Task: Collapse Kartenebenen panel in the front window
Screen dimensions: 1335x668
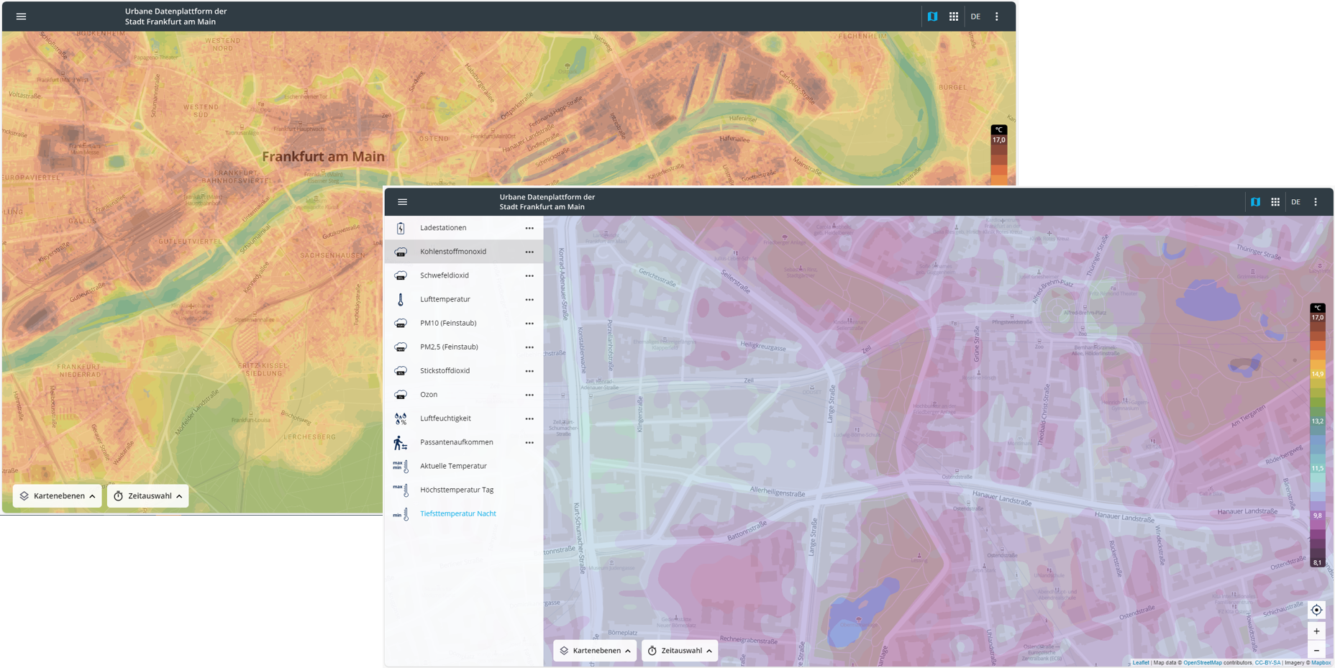Action: pos(595,651)
